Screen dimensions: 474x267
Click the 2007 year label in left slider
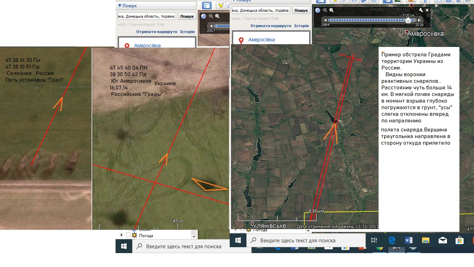click(x=211, y=31)
